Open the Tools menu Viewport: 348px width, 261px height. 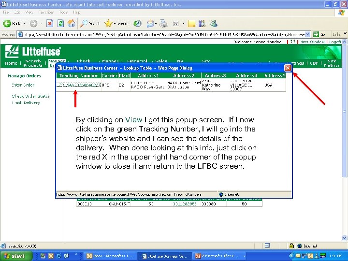click(x=63, y=12)
